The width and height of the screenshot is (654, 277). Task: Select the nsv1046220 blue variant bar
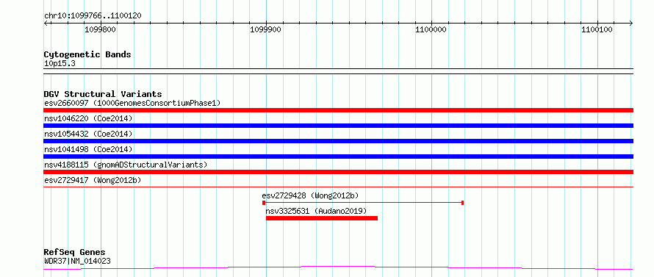[338, 126]
